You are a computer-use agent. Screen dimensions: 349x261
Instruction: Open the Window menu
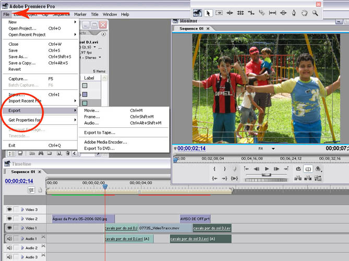(110, 15)
